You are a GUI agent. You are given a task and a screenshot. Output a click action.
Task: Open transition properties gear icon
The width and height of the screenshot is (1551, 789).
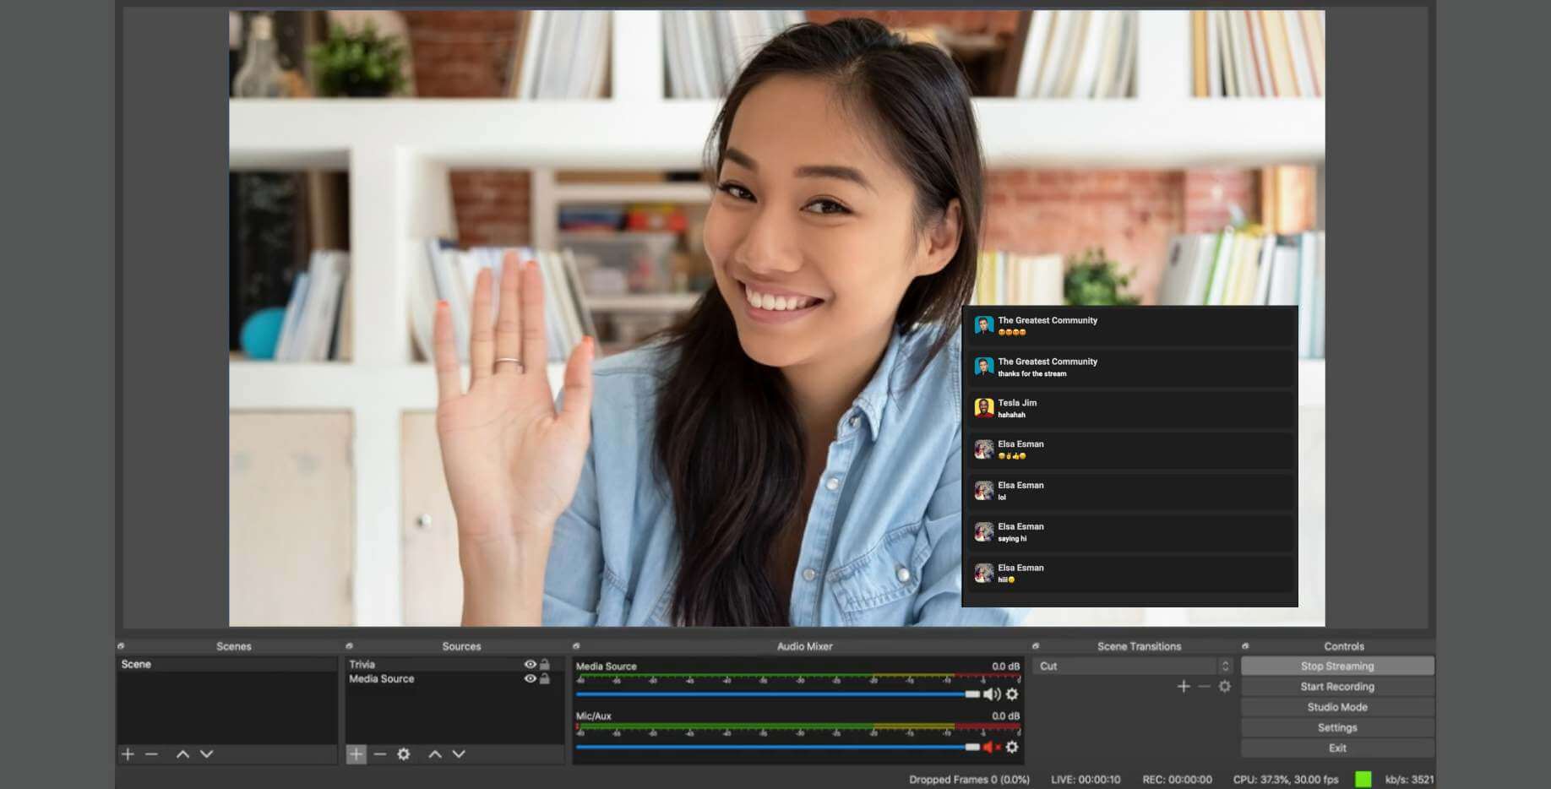(1225, 686)
